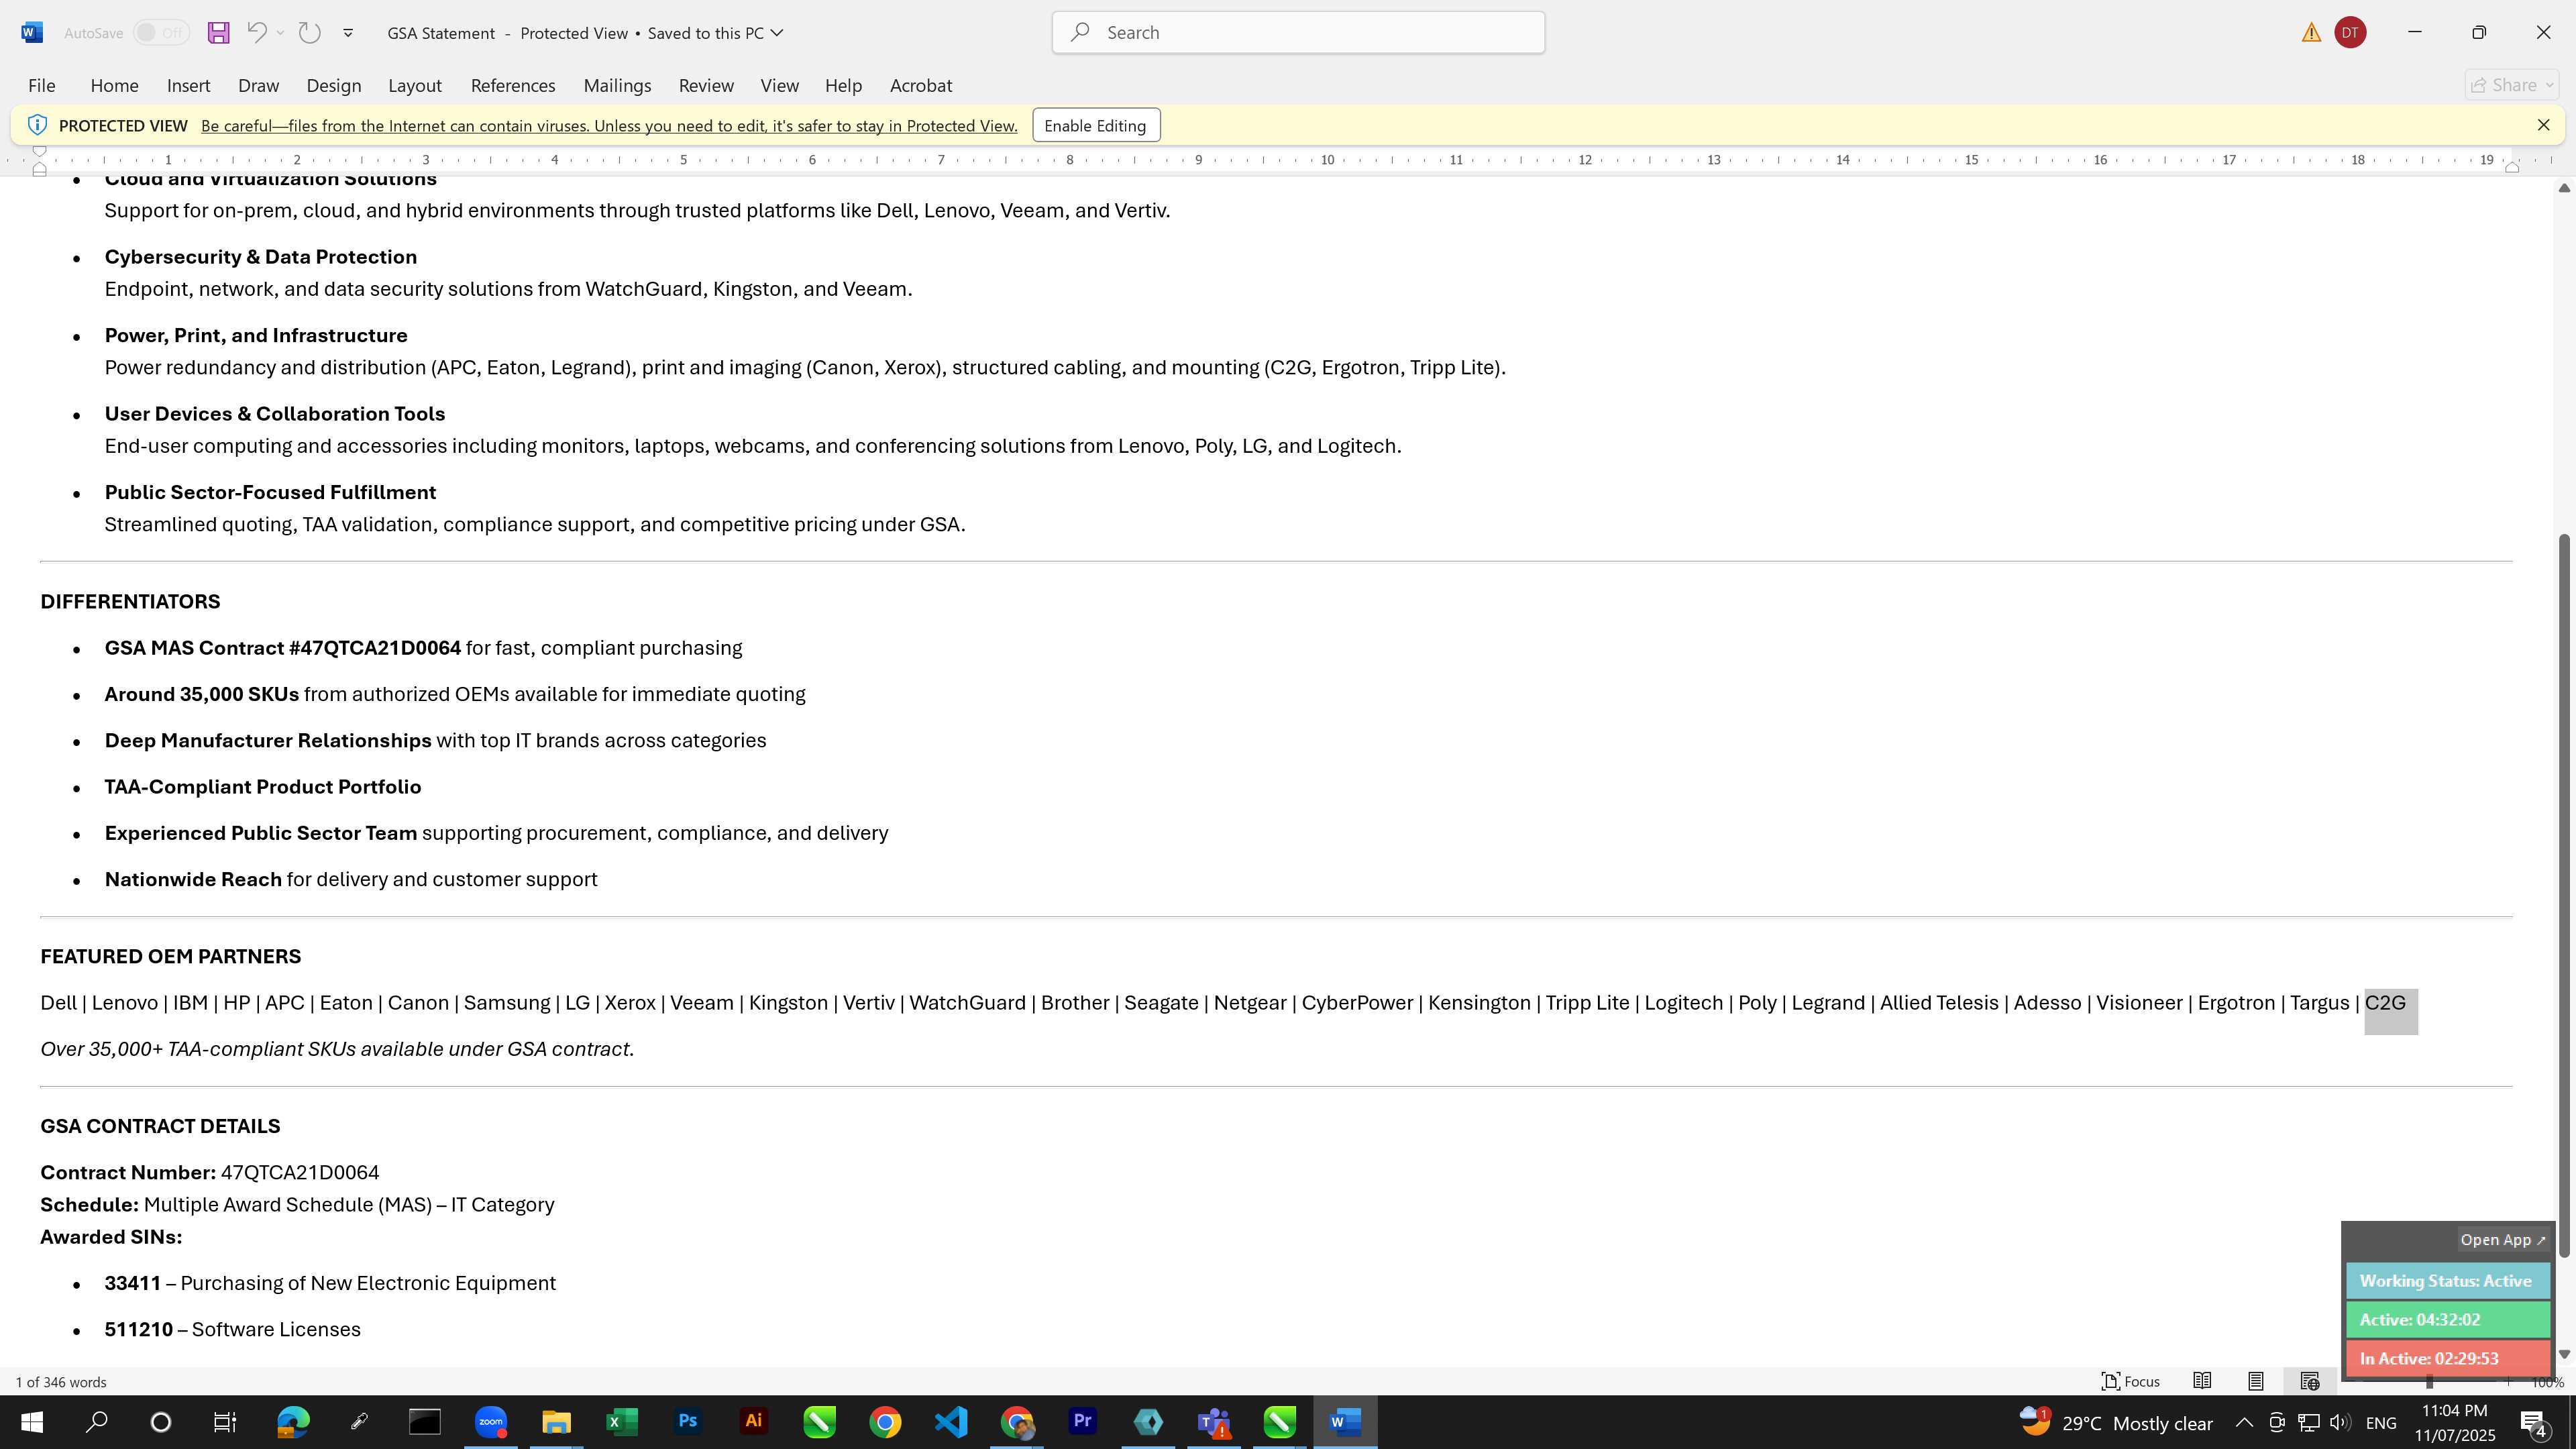Open the Design tab

tap(333, 85)
